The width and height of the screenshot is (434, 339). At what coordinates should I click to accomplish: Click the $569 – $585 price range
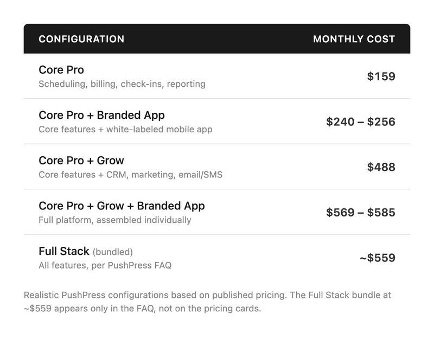pos(360,213)
